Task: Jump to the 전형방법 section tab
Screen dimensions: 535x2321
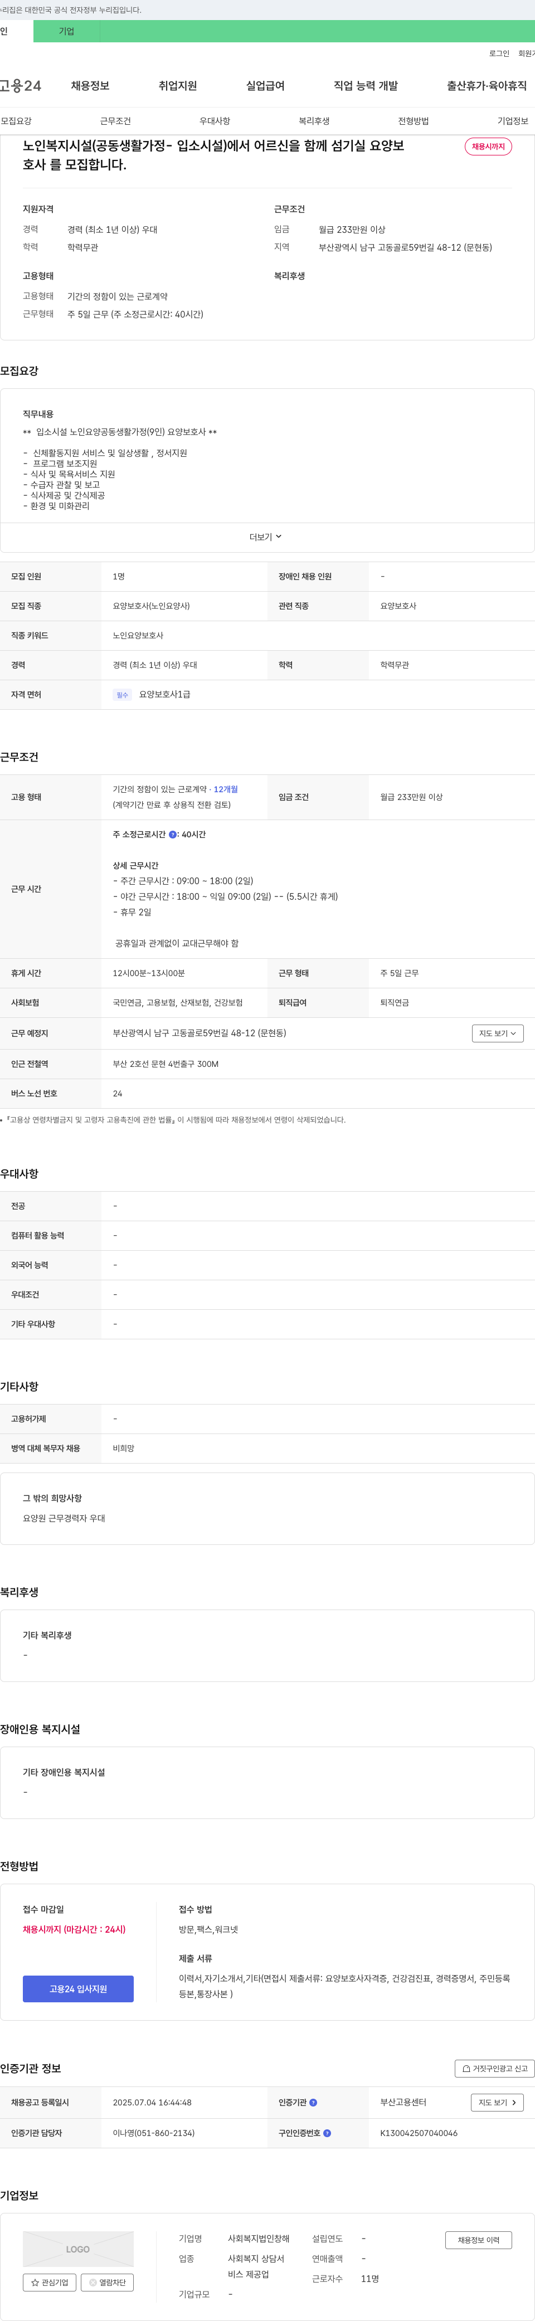Action: pyautogui.click(x=414, y=121)
